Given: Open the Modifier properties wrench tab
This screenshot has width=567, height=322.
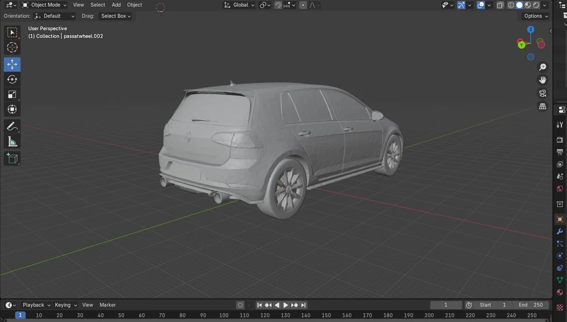Looking at the screenshot, I should [560, 231].
